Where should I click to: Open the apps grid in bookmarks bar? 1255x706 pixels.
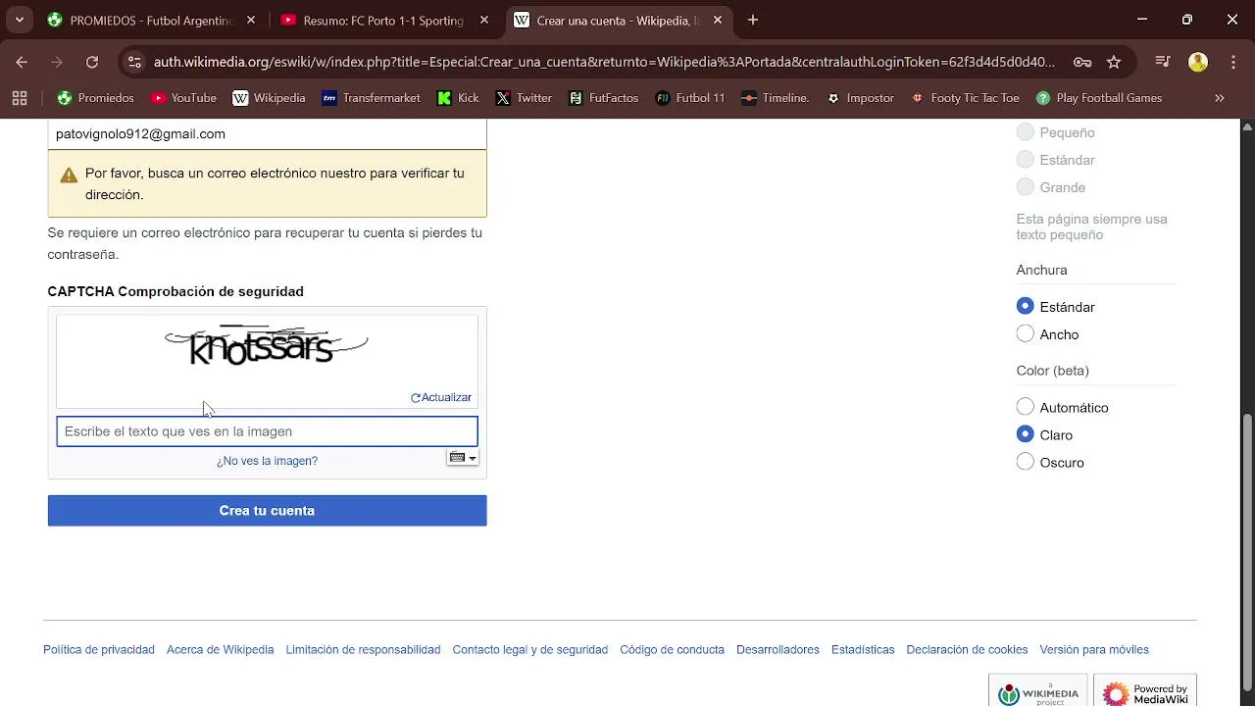pos(20,98)
